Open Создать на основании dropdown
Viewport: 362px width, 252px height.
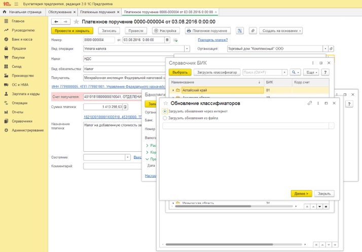pos(281,31)
